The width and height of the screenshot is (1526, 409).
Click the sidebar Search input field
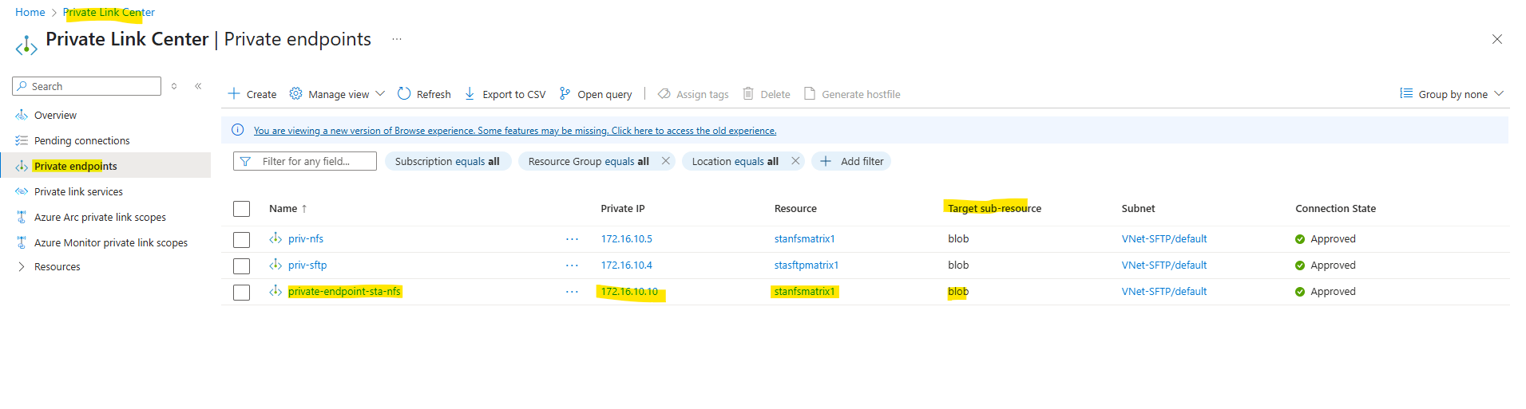(x=87, y=86)
